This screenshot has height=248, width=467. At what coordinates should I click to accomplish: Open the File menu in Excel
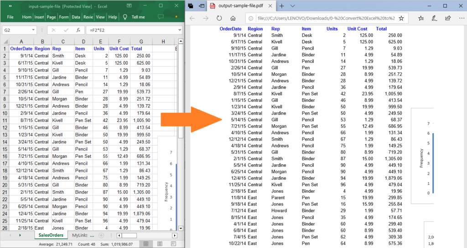pyautogui.click(x=10, y=17)
